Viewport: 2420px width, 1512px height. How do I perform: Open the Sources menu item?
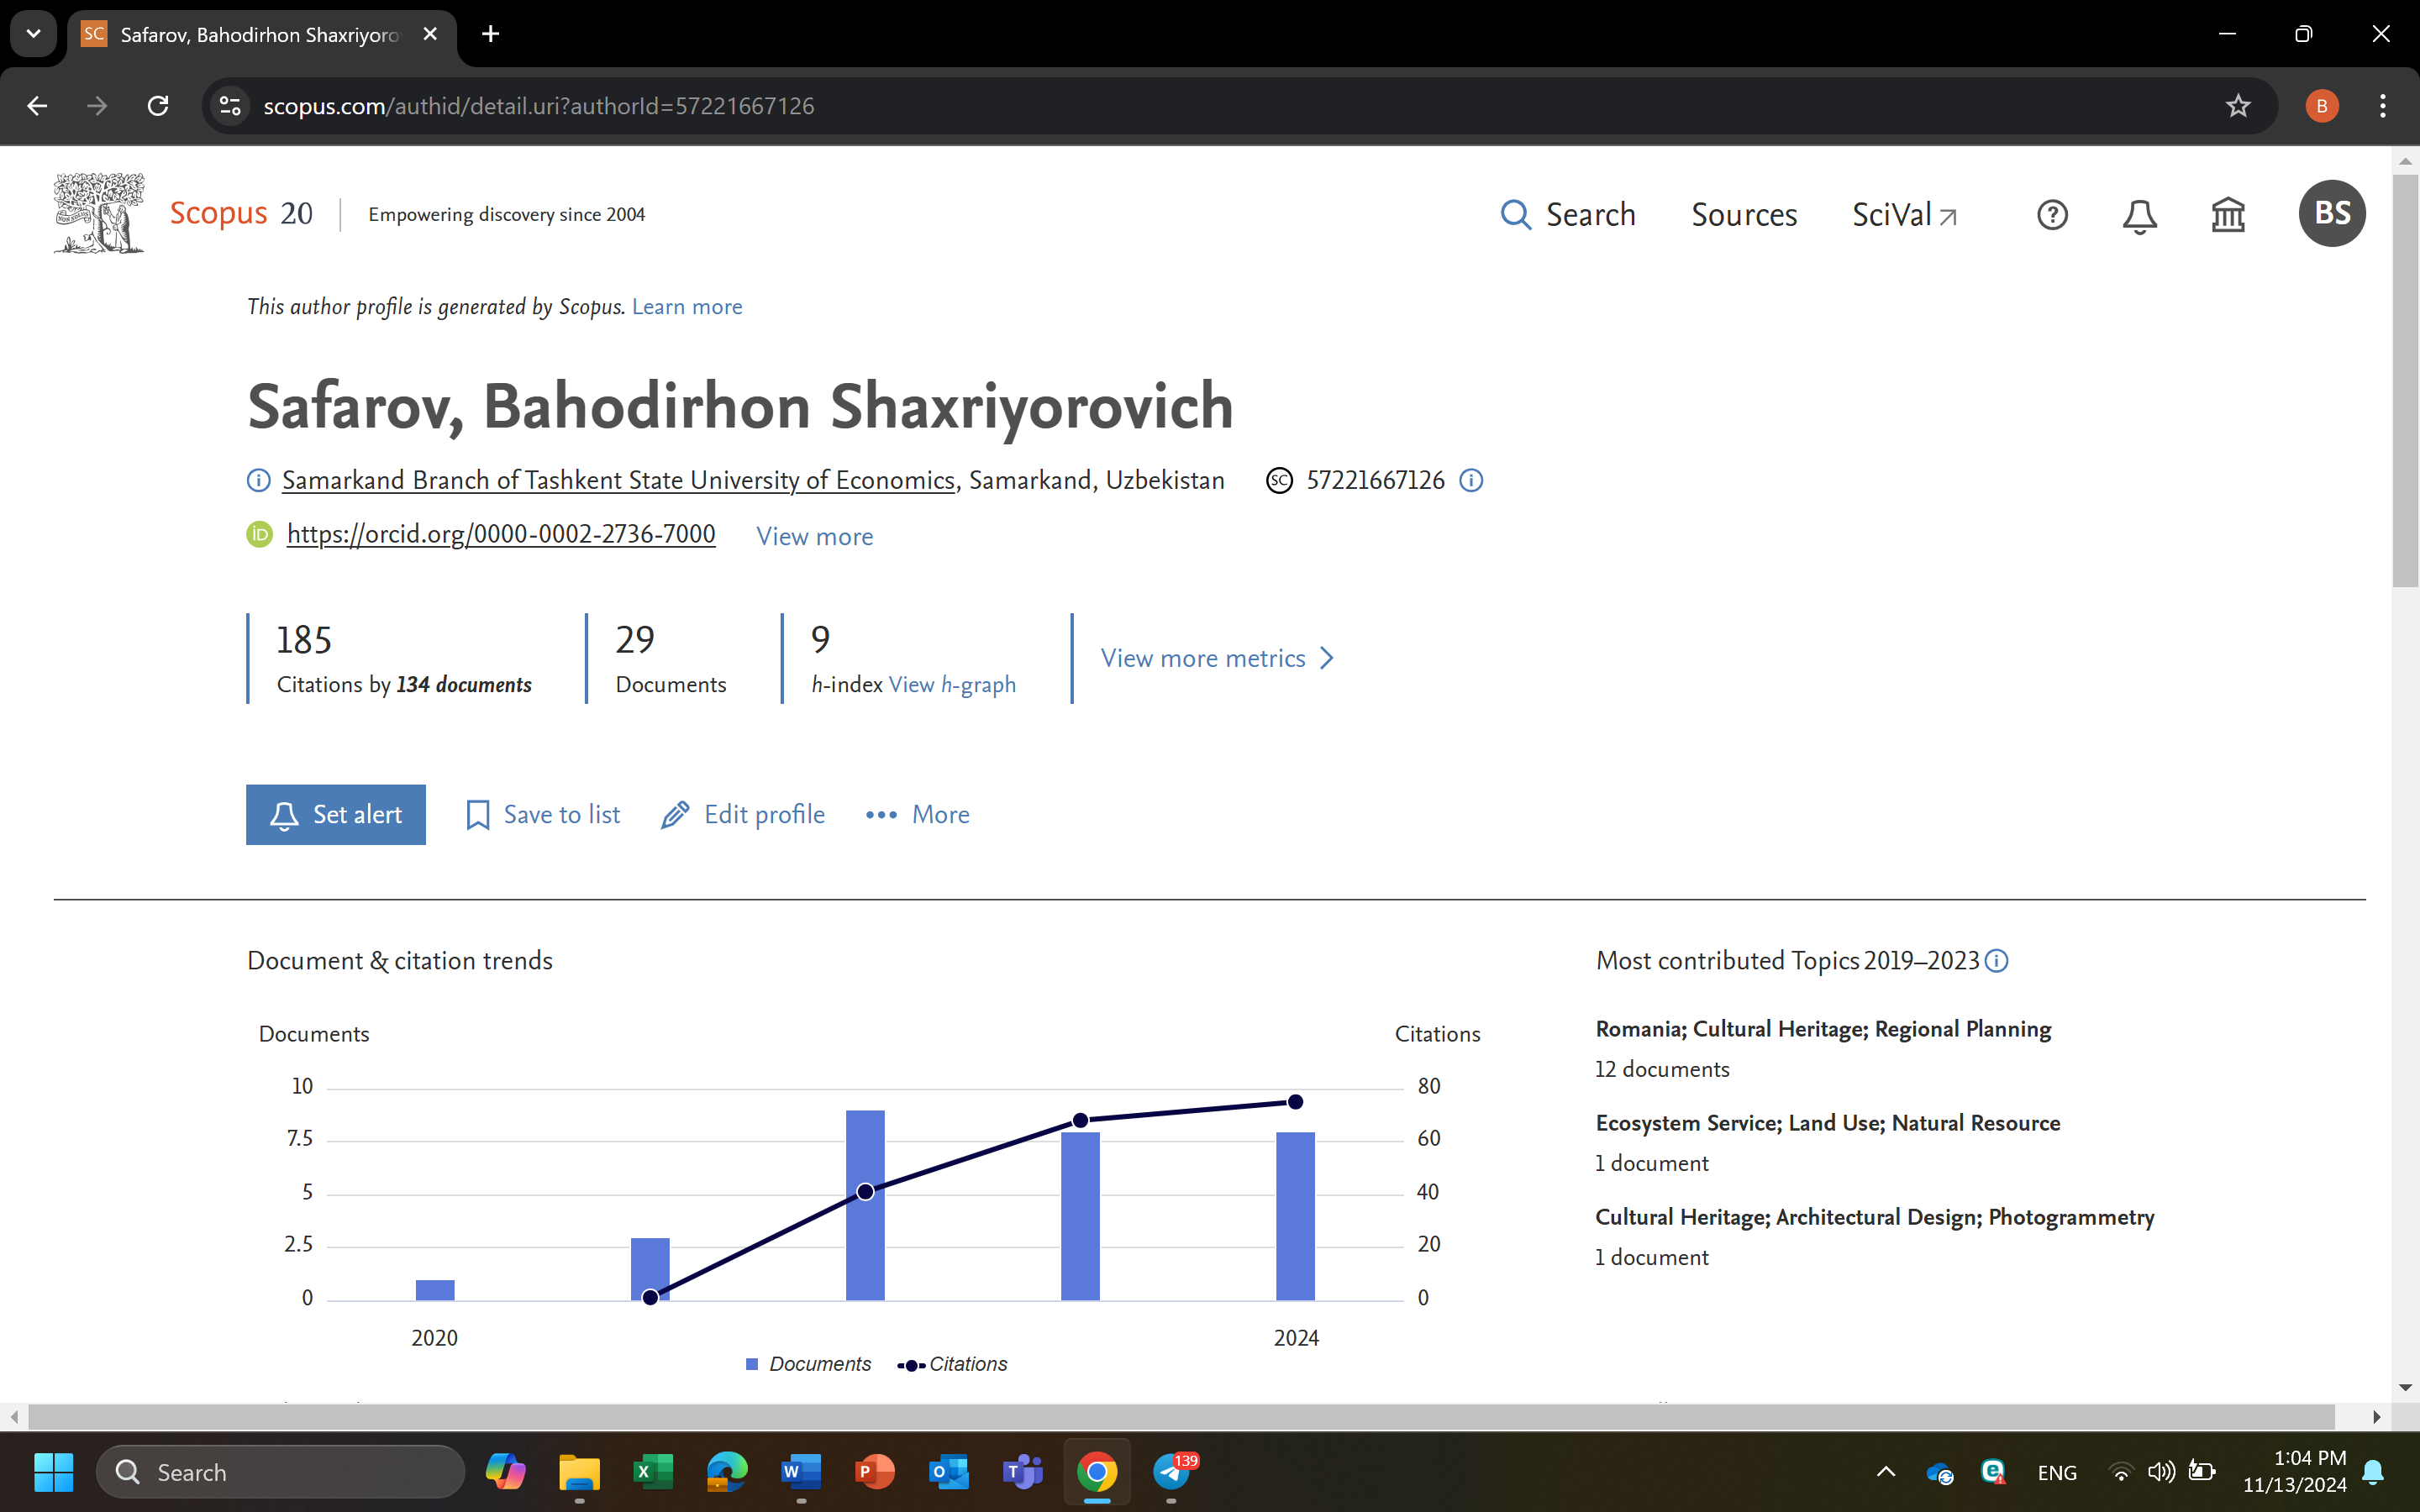click(1743, 215)
